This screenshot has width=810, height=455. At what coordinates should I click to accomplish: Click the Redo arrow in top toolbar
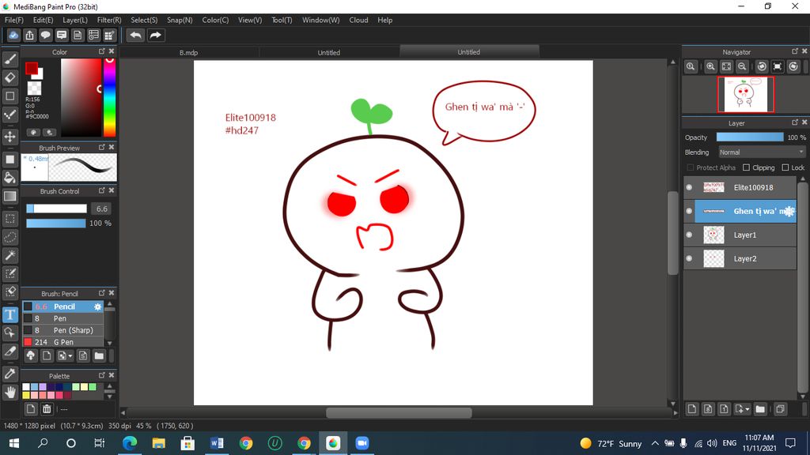coord(156,36)
